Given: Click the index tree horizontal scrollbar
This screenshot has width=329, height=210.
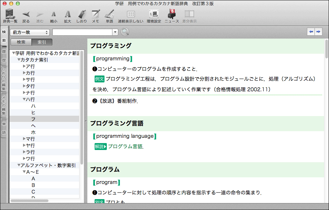Looking at the screenshot, I should [x=29, y=201].
